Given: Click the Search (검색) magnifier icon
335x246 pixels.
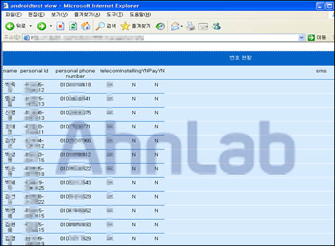Looking at the screenshot, I should (100, 26).
